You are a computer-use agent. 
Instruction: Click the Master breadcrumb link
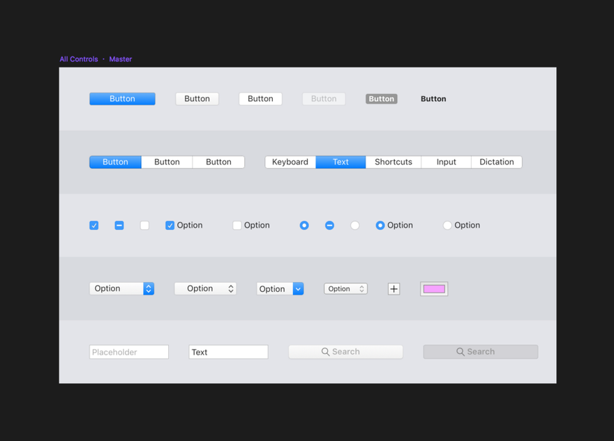click(x=120, y=59)
